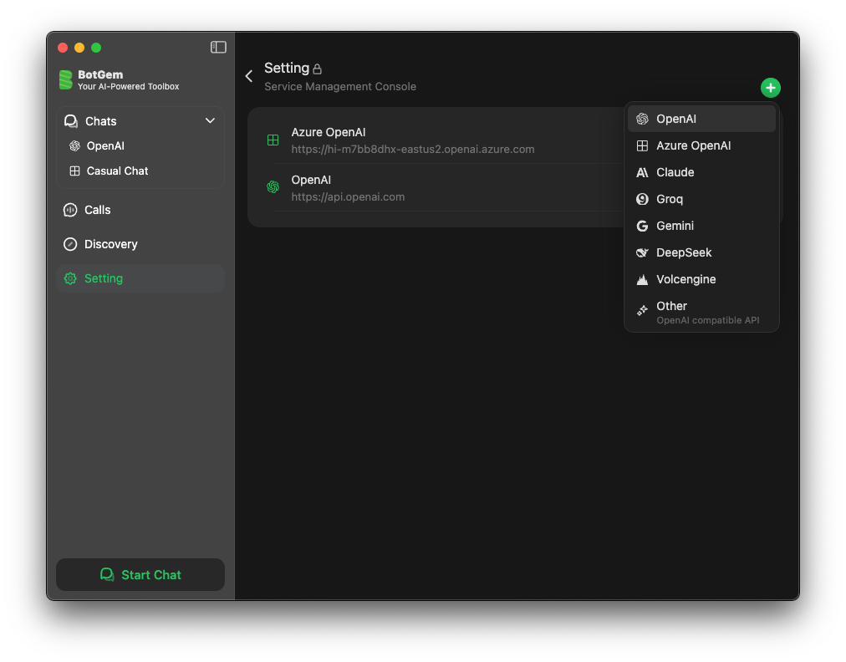Click the green plus add service button
Screen dimensions: 846x662
[x=771, y=88]
